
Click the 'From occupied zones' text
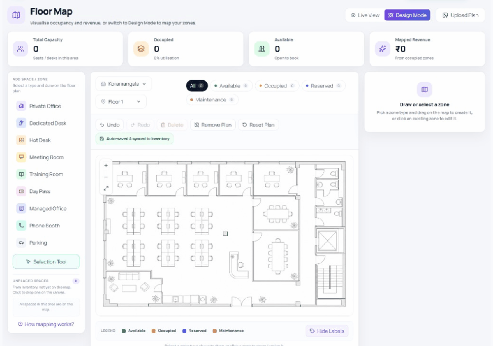click(x=414, y=58)
